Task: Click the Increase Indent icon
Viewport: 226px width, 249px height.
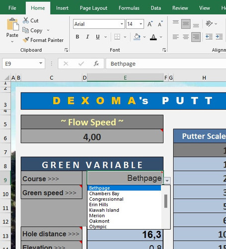Action: [219, 37]
